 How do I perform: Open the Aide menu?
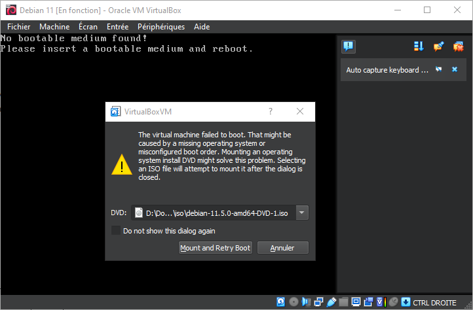[x=202, y=27]
